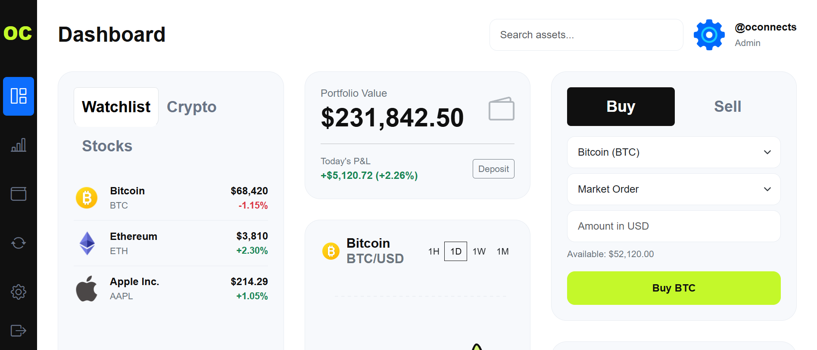The width and height of the screenshot is (817, 350).
Task: Select the 1H chart timeframe
Action: pyautogui.click(x=433, y=252)
